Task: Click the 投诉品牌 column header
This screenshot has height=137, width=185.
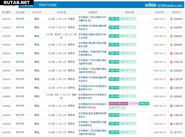Action: tap(20, 12)
